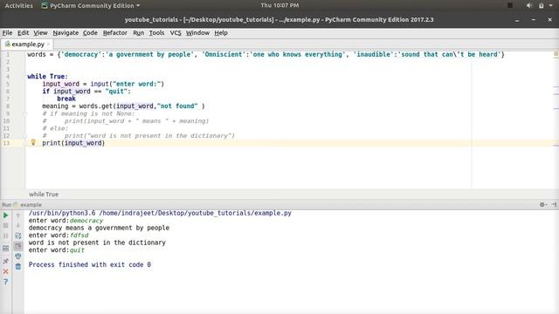Click the 'break' statement on line 7
559x314 pixels.
tap(66, 99)
